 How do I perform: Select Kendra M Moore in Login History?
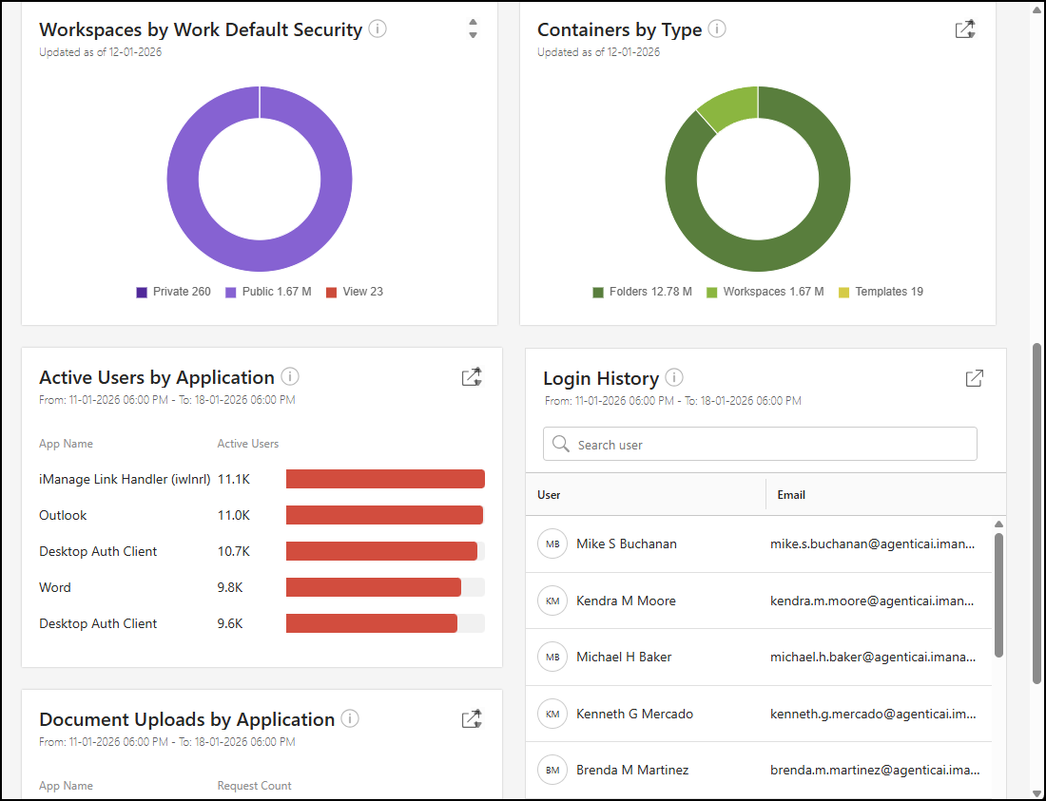(x=626, y=601)
